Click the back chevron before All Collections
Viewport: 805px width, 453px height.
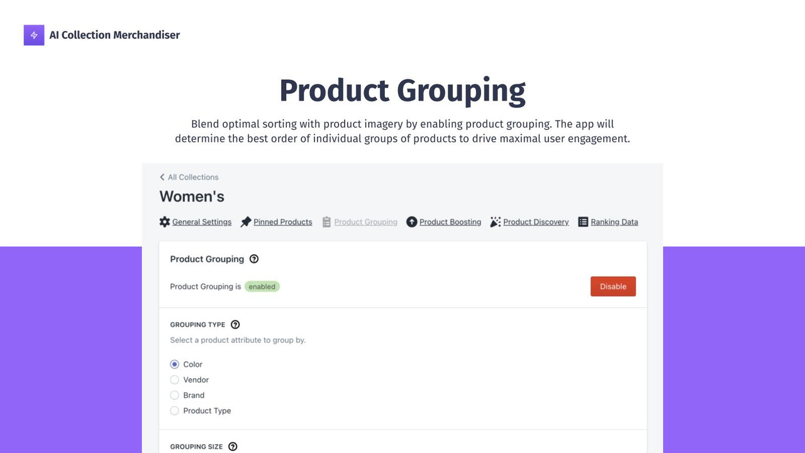tap(162, 177)
